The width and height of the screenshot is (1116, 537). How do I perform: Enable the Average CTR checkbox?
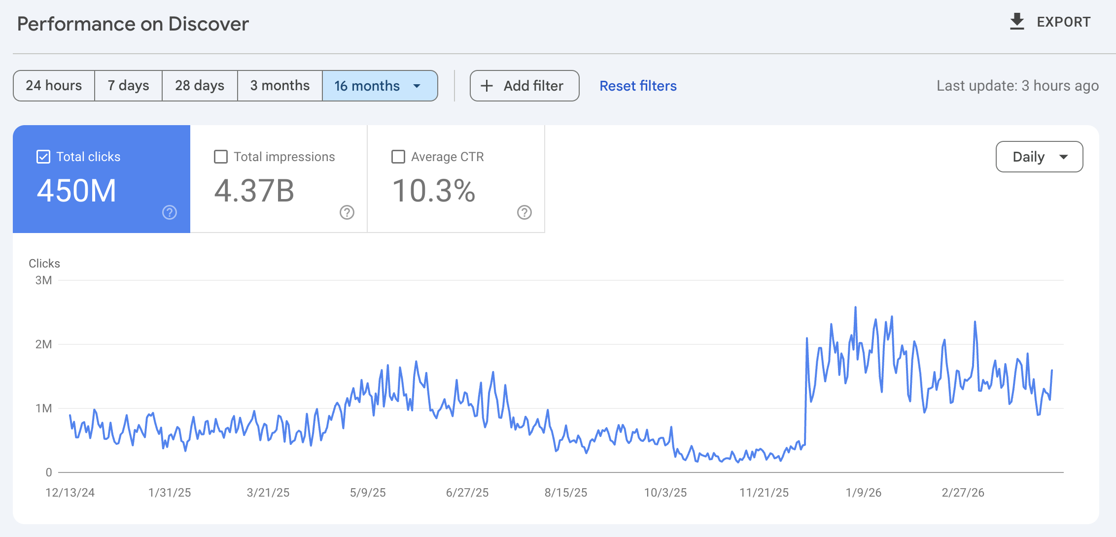398,156
